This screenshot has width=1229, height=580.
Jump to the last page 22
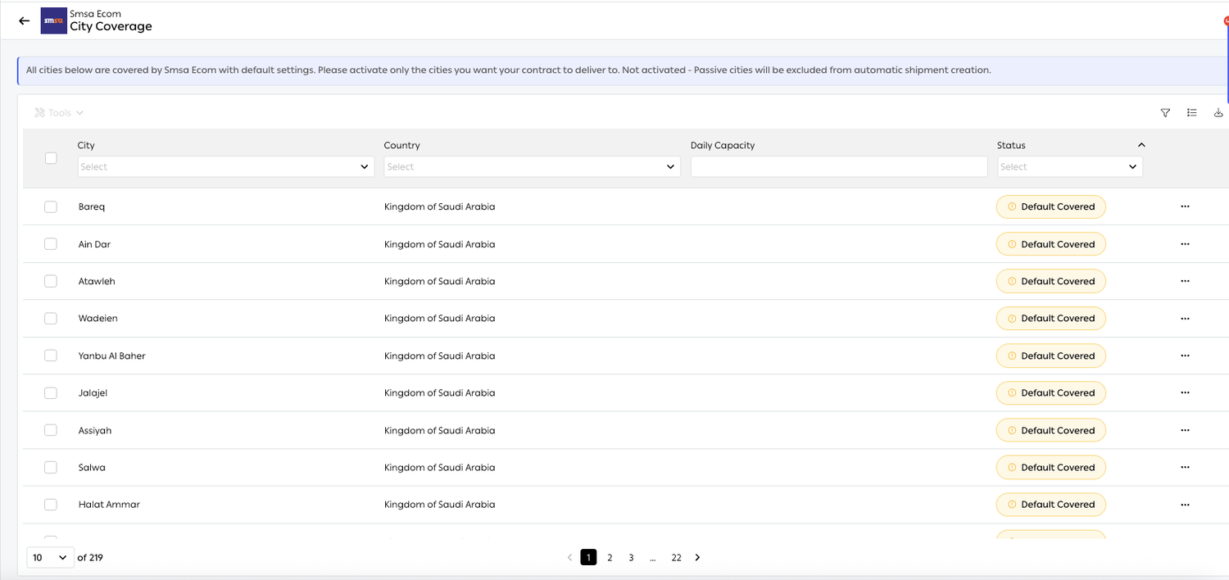(676, 557)
